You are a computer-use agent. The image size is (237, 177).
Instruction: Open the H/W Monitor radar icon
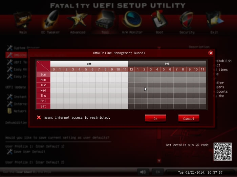[x=132, y=20]
